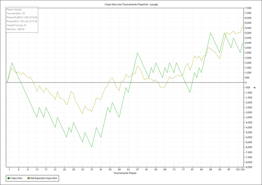Image resolution: width=262 pixels, height=185 pixels.
Task: Click the Player: Lexuzzz info line
Action: (x=14, y=9)
